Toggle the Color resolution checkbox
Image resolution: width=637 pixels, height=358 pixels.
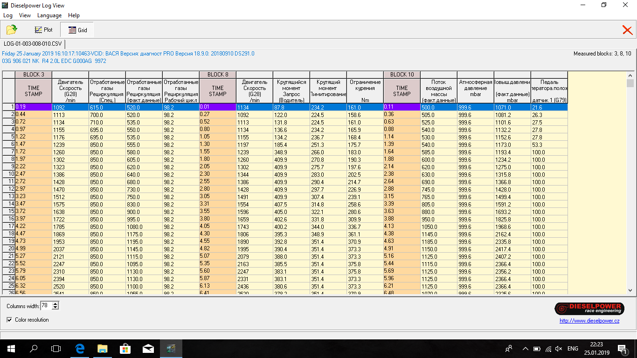[x=10, y=320]
